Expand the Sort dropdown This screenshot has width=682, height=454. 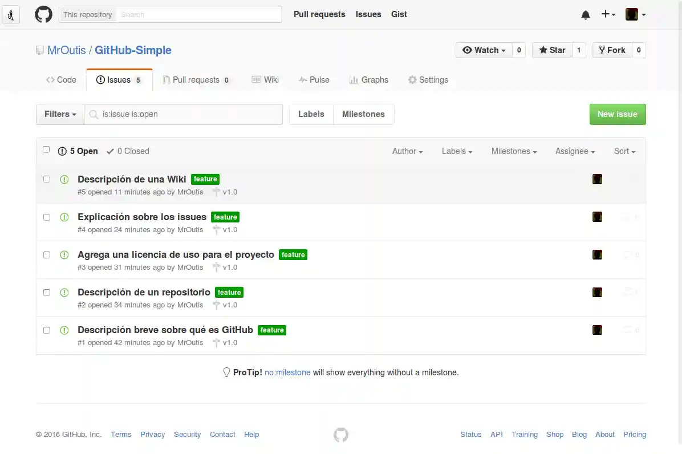(x=624, y=151)
